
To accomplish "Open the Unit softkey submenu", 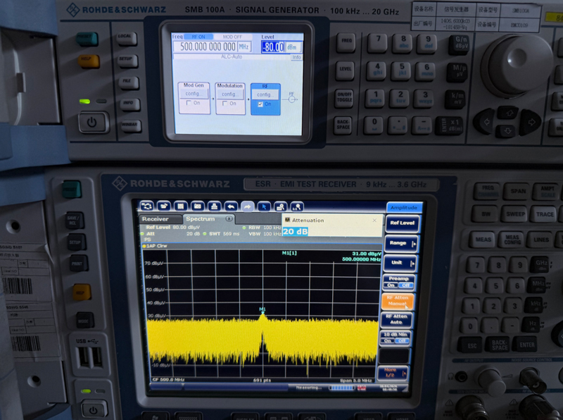I will (400, 262).
